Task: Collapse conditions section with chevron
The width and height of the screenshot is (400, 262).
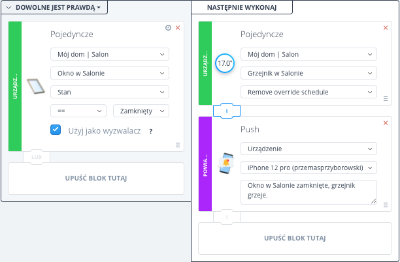Action: point(8,7)
